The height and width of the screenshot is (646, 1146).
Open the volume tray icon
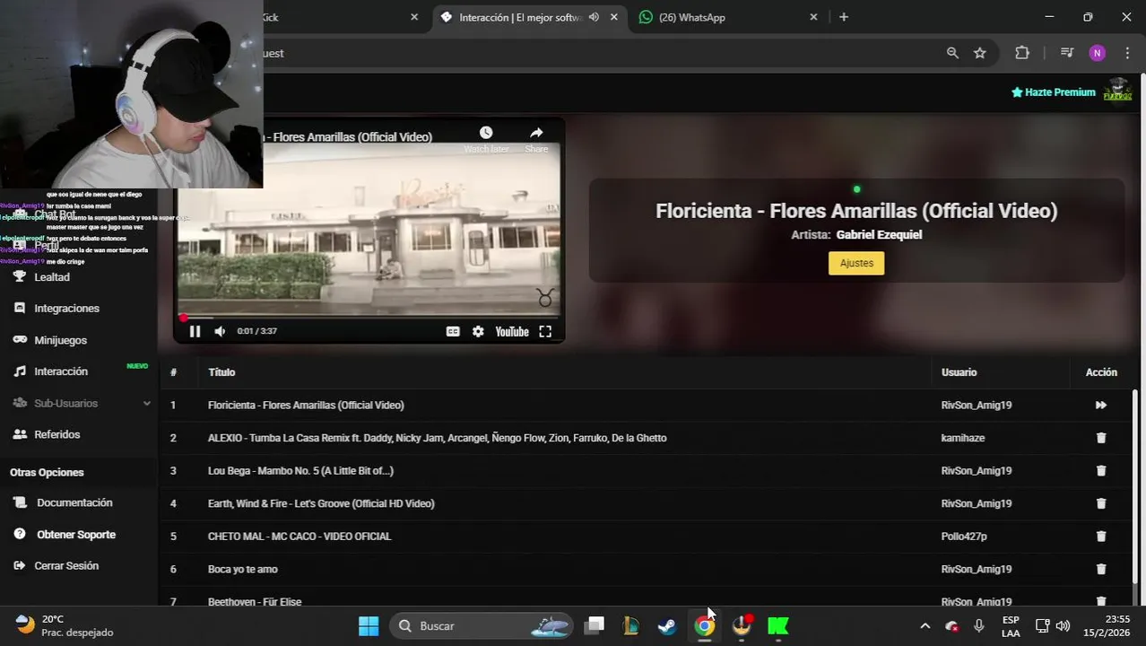1063,626
